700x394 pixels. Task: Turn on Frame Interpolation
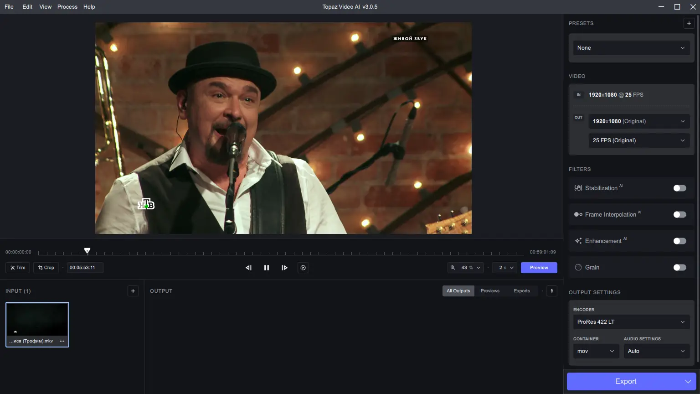point(679,214)
